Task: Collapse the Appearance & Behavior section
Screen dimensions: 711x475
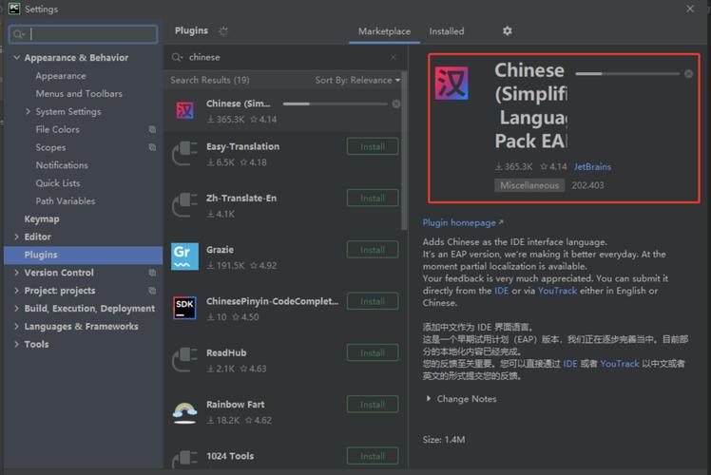Action: pyautogui.click(x=17, y=58)
